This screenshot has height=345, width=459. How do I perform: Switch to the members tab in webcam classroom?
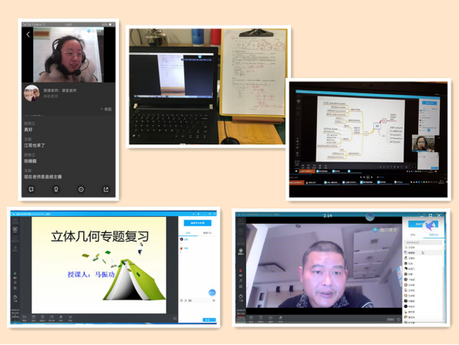434,235
